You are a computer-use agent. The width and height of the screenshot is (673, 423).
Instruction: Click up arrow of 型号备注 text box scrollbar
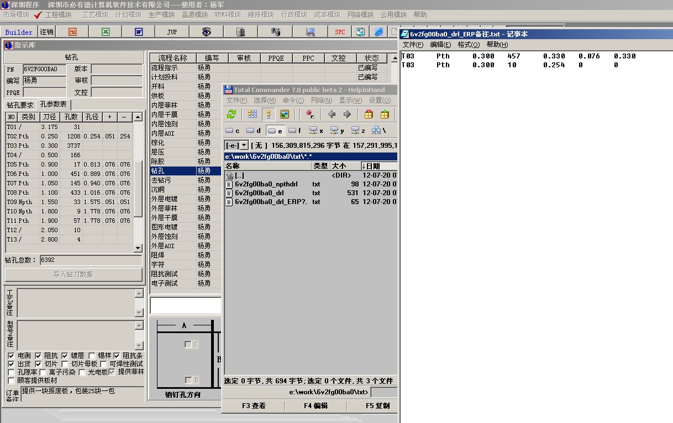(139, 325)
